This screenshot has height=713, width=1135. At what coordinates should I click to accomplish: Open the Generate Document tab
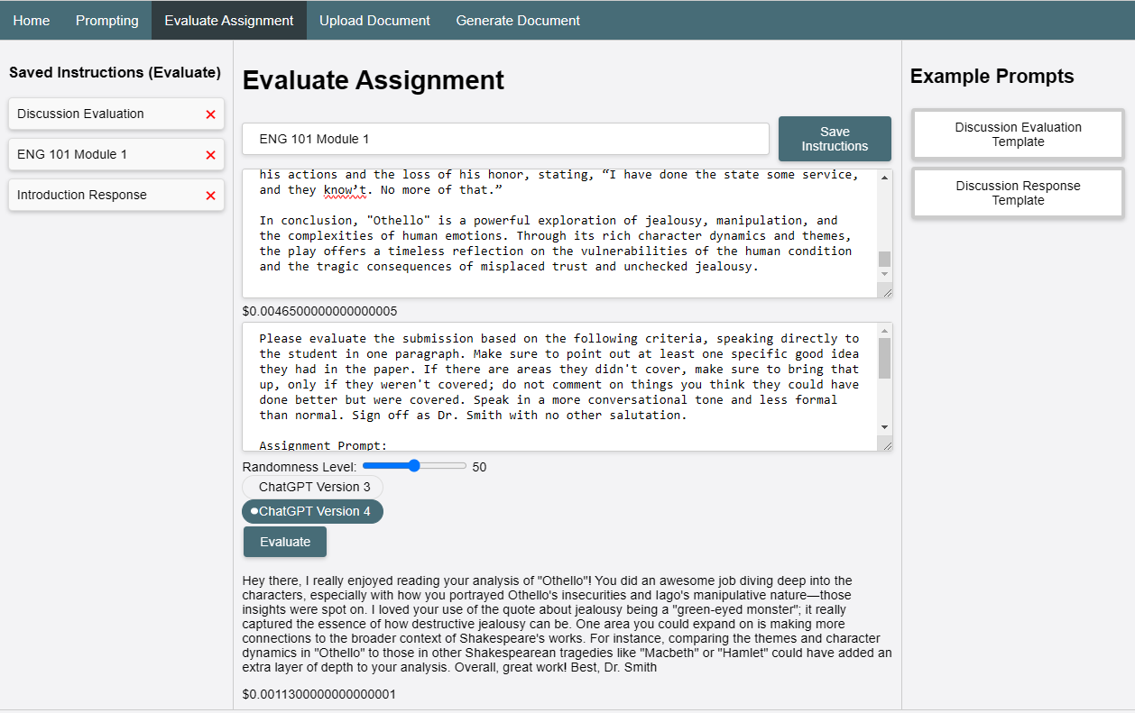518,20
